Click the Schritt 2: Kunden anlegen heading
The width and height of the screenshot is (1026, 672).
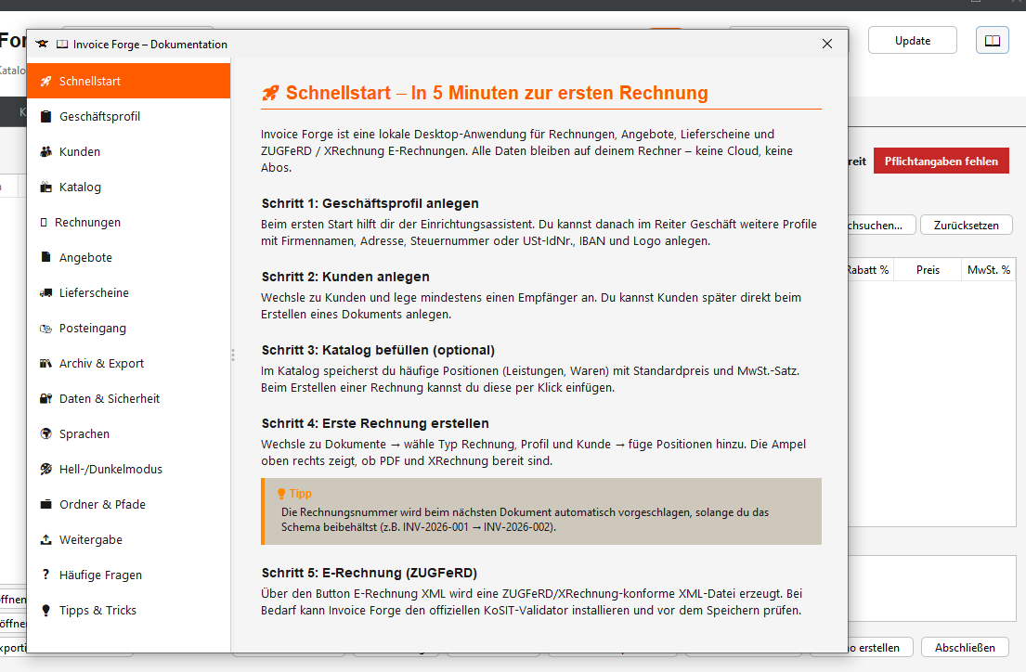pos(345,277)
